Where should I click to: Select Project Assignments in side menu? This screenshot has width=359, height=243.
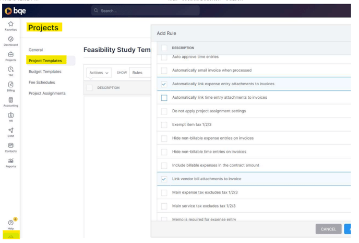pyautogui.click(x=47, y=94)
